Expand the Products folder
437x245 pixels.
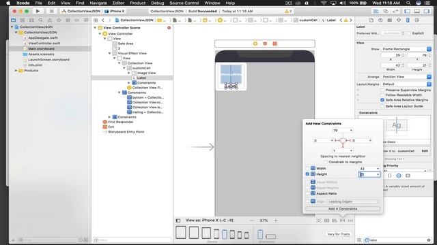[x=16, y=71]
